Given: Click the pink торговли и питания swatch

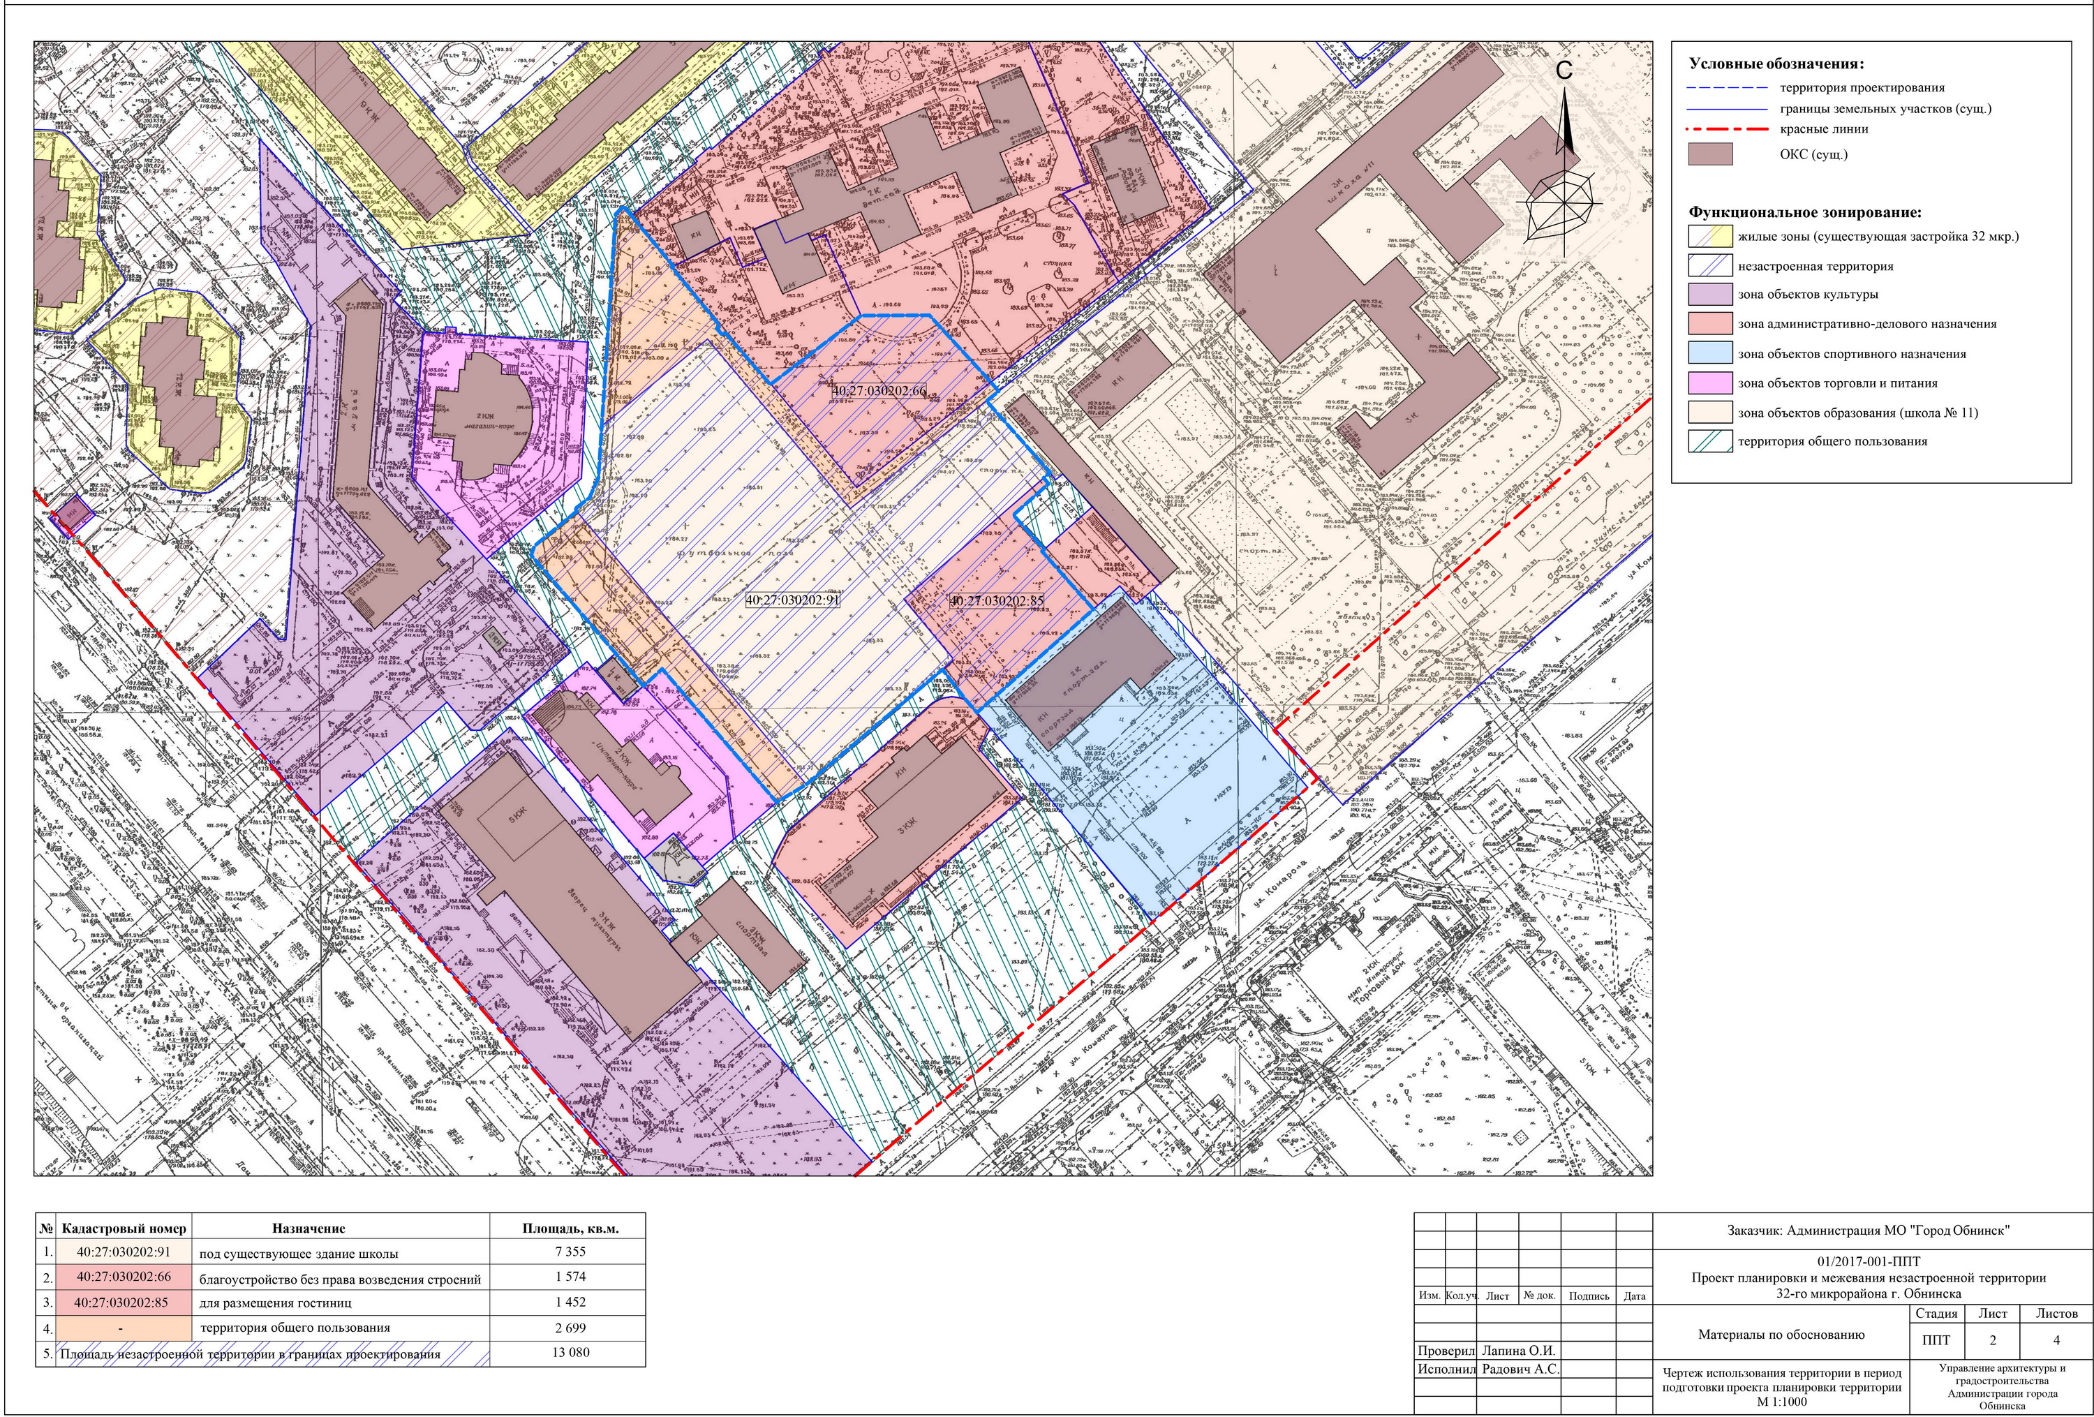Looking at the screenshot, I should coord(1710,383).
